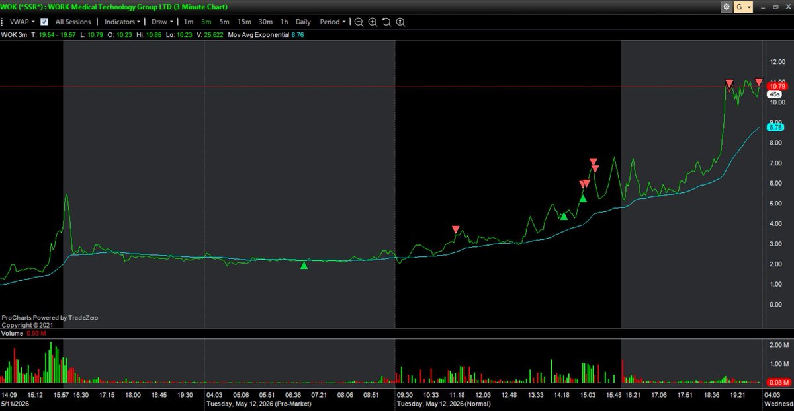Switch to the 1h timeframe
This screenshot has height=411, width=794.
(285, 22)
